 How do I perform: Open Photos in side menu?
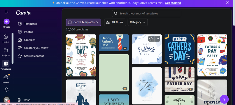point(29,32)
